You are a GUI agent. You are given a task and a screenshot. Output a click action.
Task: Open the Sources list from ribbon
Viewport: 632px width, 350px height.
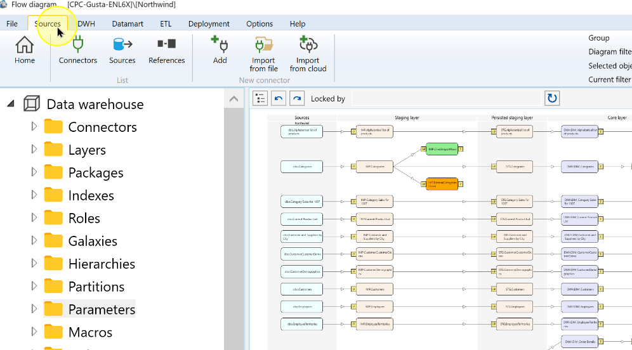[122, 50]
